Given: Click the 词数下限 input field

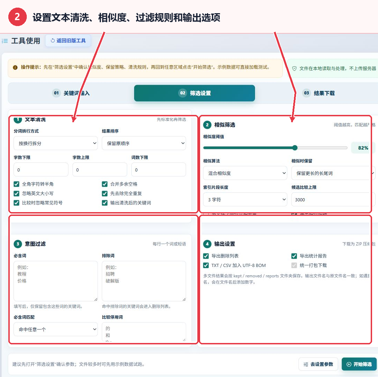Looking at the screenshot, I should (159, 170).
